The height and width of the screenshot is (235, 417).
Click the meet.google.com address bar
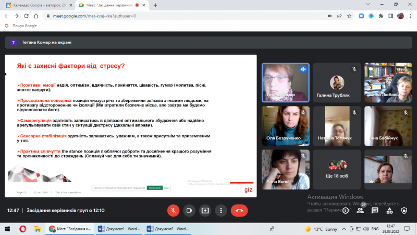tap(186, 16)
